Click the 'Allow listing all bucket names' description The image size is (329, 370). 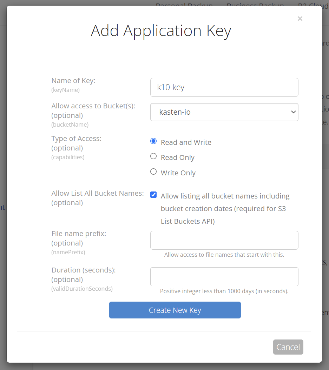click(x=225, y=209)
